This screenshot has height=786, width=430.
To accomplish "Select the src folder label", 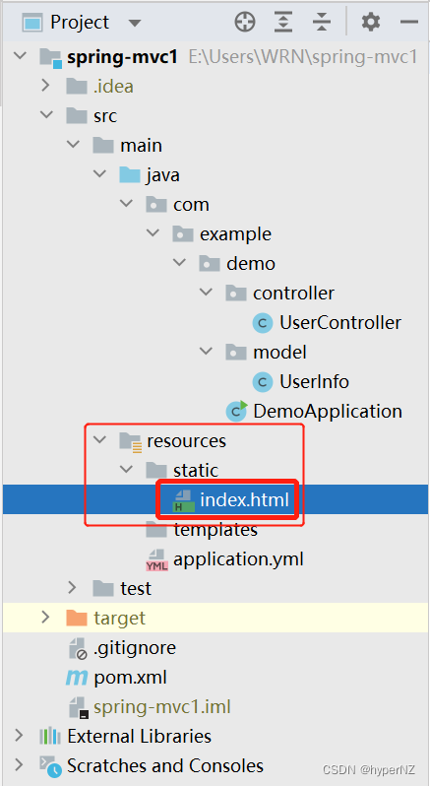I will (105, 116).
